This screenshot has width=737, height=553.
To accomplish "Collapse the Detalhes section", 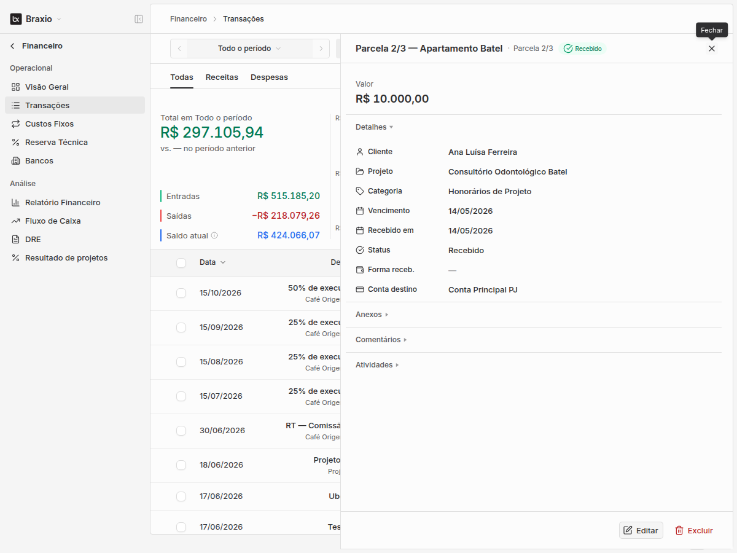I will pyautogui.click(x=374, y=127).
